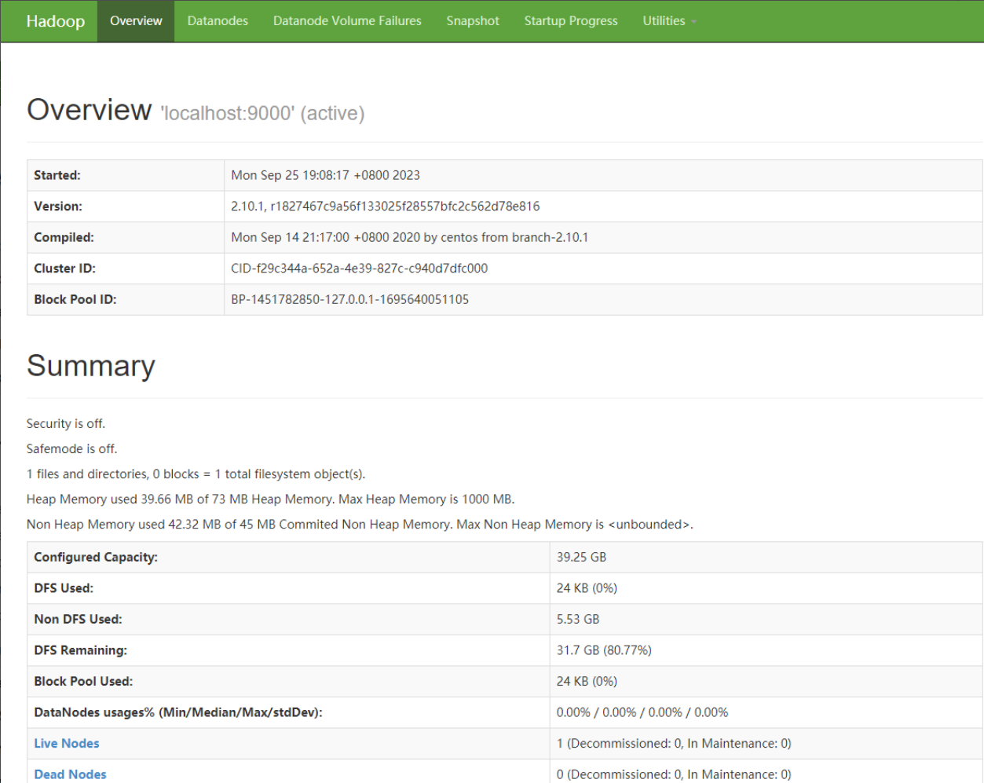Click the Hadoop brand logo link

tap(55, 21)
